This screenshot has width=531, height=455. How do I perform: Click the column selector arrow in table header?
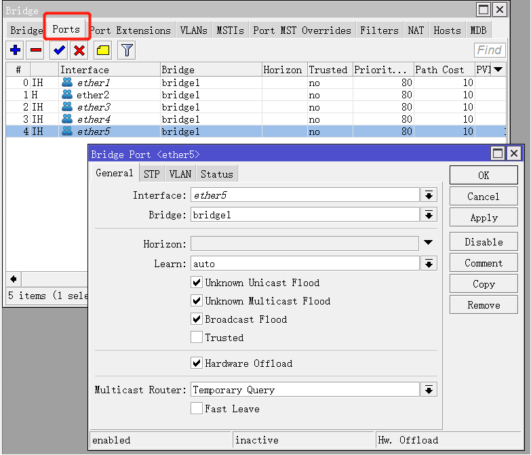(498, 69)
